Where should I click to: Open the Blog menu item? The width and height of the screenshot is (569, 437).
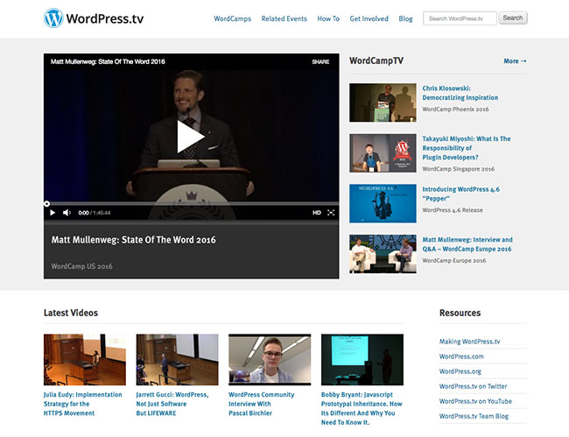coord(405,18)
